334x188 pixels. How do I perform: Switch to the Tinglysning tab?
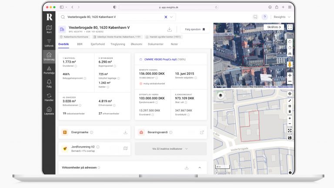[118, 44]
